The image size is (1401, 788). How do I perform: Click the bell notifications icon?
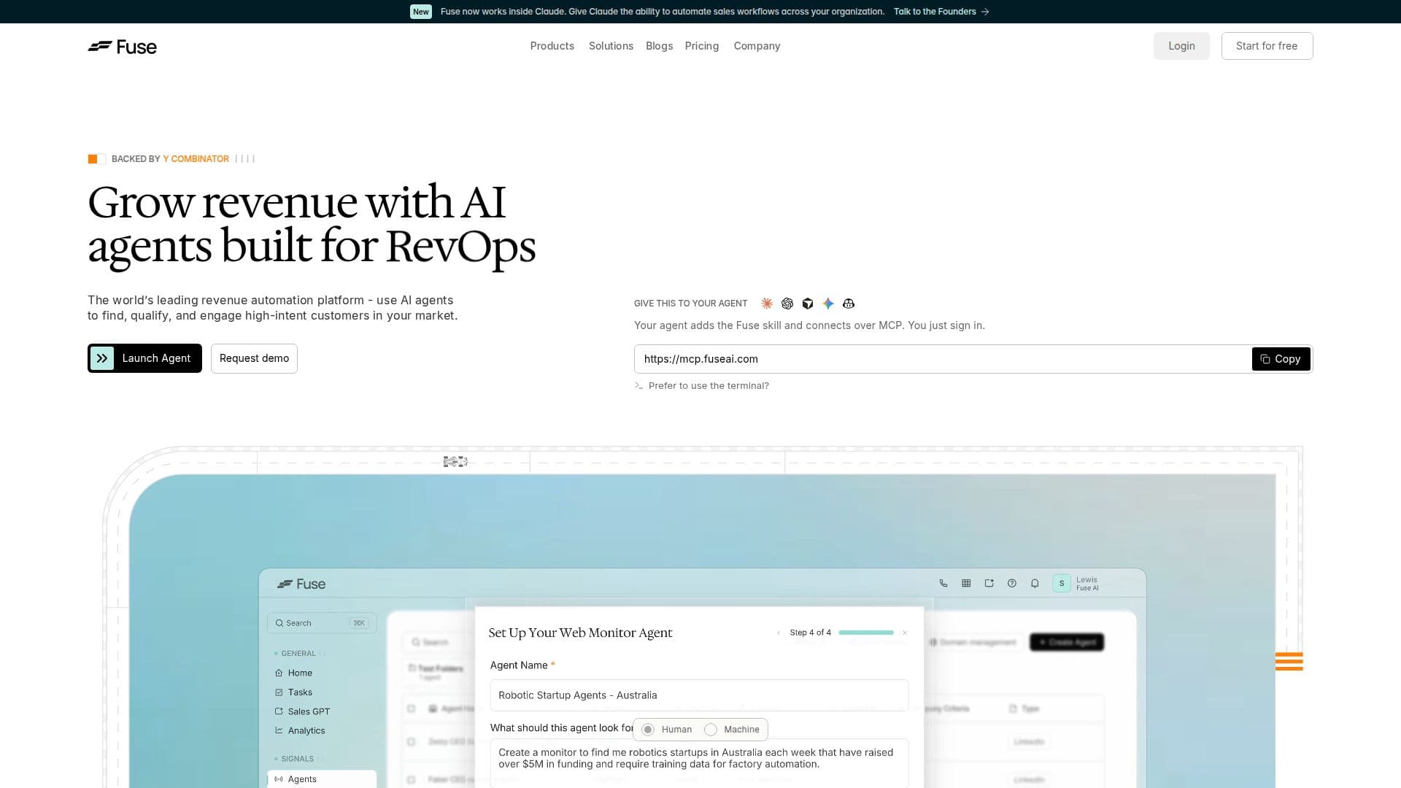click(1035, 584)
